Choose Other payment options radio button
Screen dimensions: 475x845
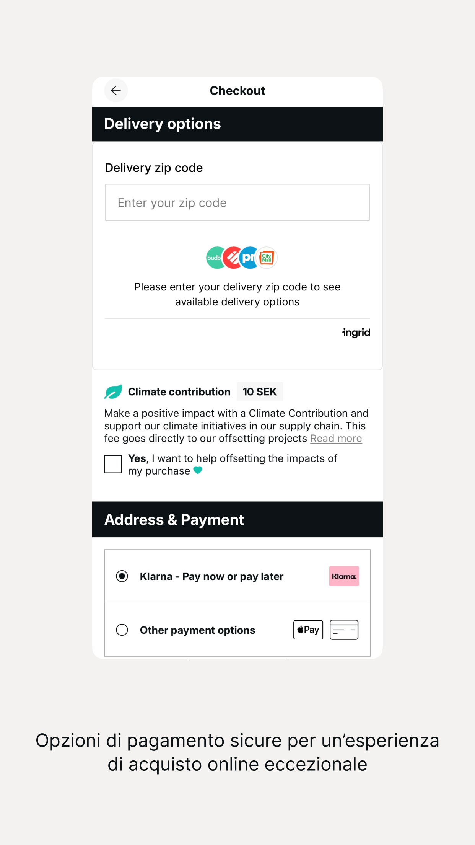[122, 630]
